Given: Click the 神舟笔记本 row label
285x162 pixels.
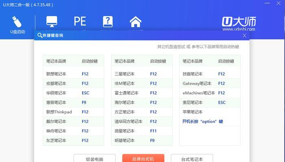Looking at the screenshot, I should click(x=56, y=131).
